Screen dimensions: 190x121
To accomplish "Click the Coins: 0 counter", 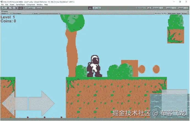I will pos(8,21).
